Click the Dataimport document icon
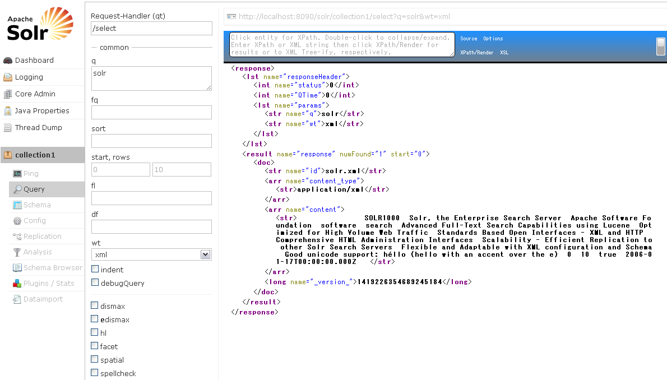This screenshot has width=667, height=380. 17,299
